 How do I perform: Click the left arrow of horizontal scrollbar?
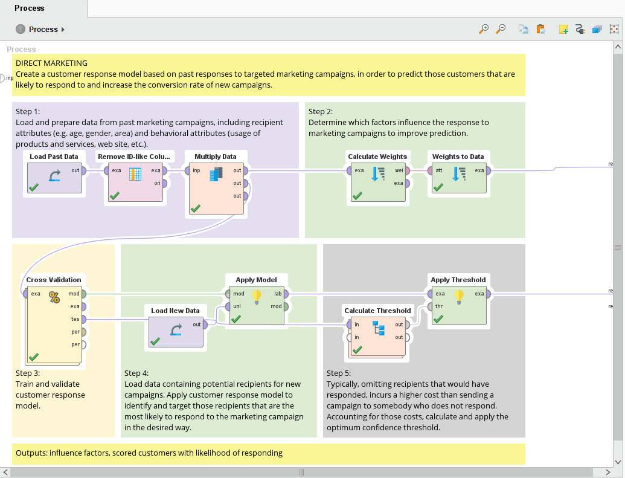click(x=5, y=472)
